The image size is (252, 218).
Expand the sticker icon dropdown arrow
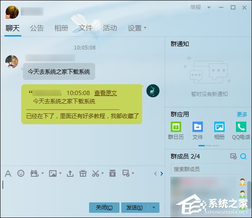43,173
